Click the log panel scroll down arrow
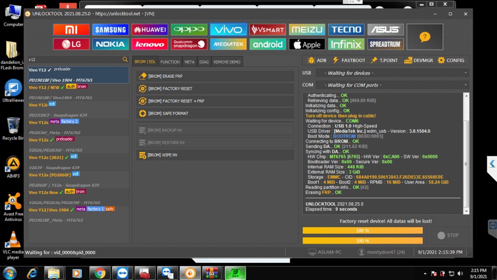Image resolution: width=497 pixels, height=280 pixels. tap(466, 211)
